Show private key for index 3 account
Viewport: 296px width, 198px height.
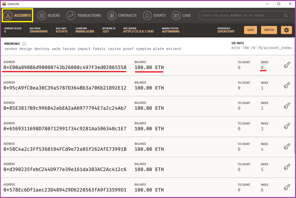(x=287, y=126)
